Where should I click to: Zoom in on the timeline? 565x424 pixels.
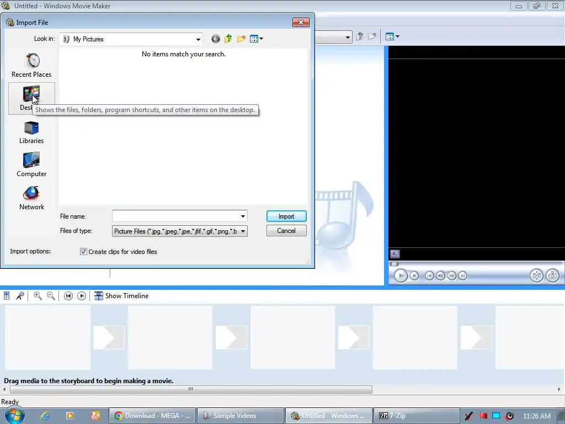[x=38, y=296]
